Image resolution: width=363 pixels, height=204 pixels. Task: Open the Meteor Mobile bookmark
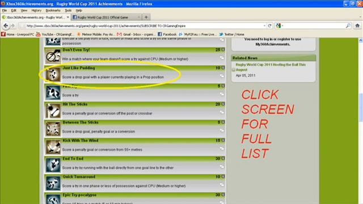tap(96, 34)
